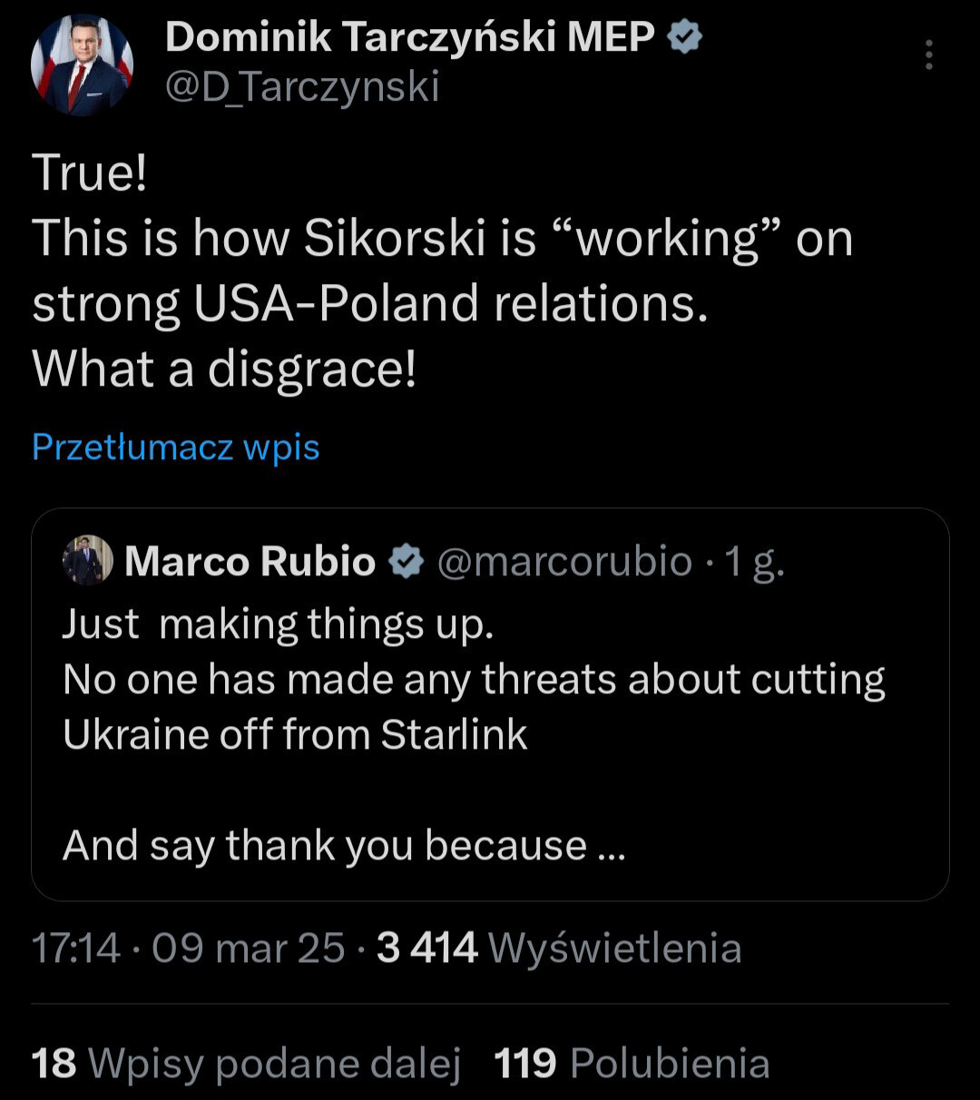Viewport: 980px width, 1100px height.
Task: Click the quoted post's "1 g." timestamp
Action: click(x=753, y=562)
